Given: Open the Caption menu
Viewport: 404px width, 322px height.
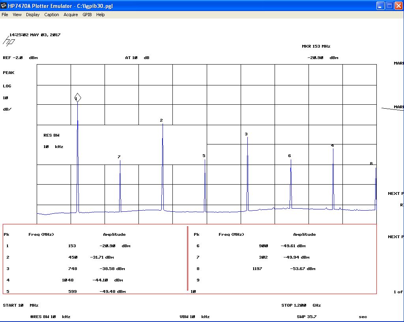Looking at the screenshot, I should (x=51, y=15).
